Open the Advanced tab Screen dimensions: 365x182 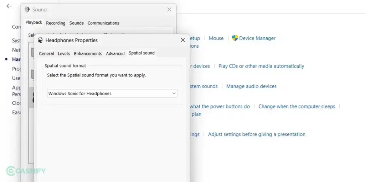[115, 54]
